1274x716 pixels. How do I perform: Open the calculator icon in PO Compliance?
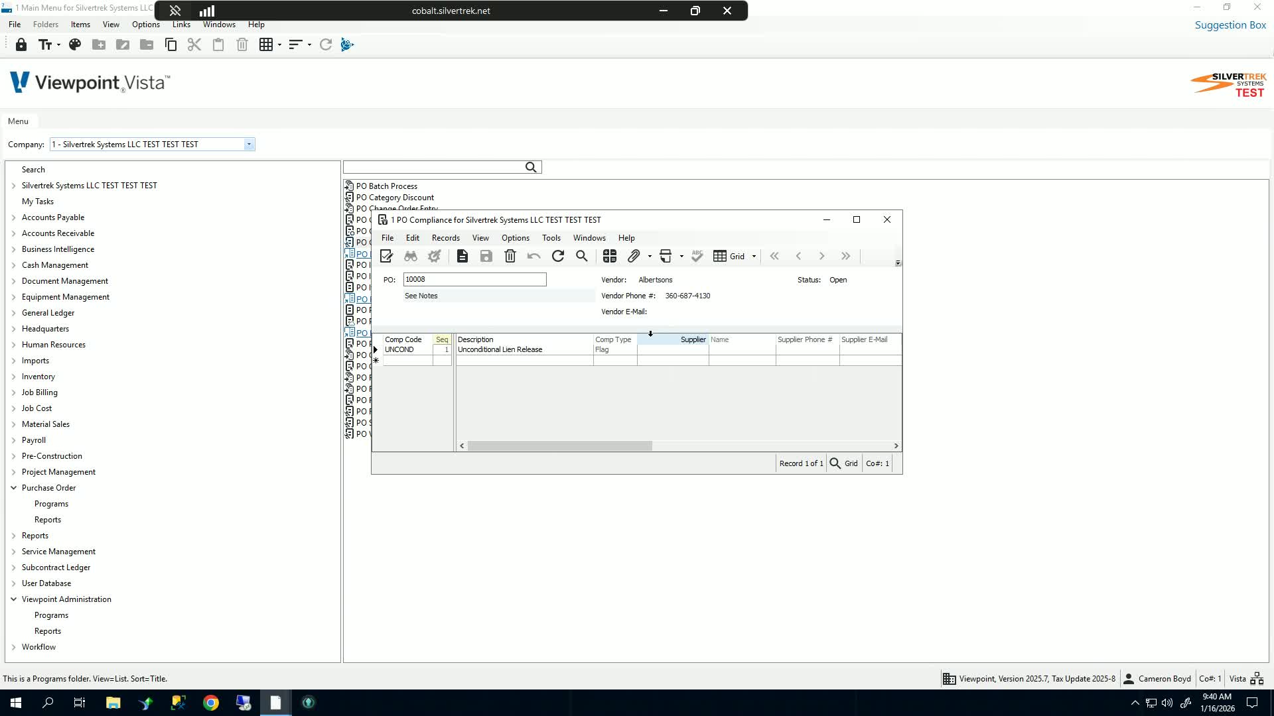pyautogui.click(x=609, y=257)
